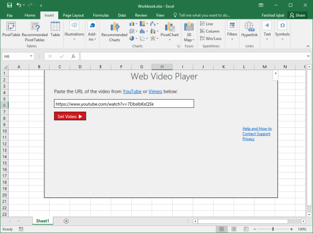Switch to the Home tab
313x233 pixels.
30,15
